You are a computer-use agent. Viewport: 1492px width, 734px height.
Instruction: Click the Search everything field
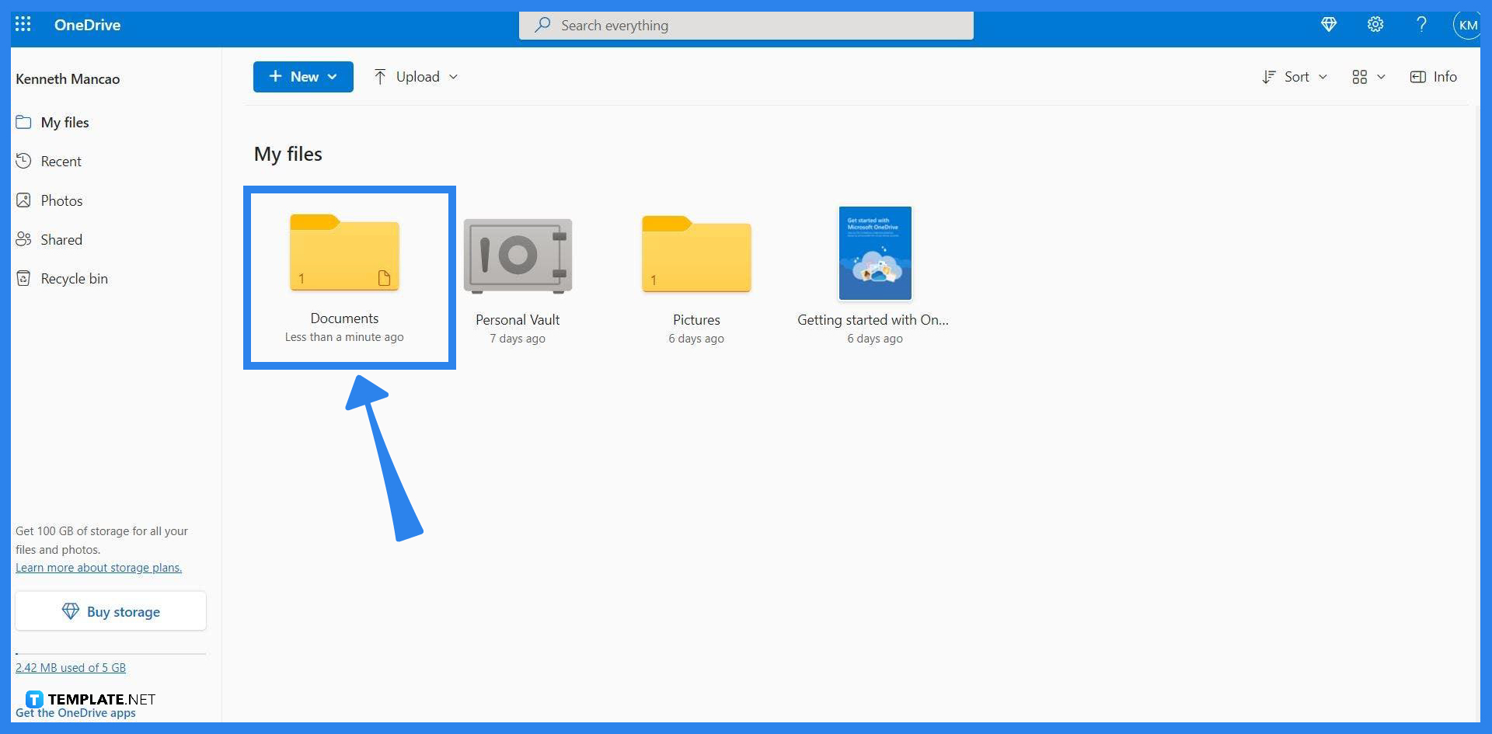(x=746, y=25)
